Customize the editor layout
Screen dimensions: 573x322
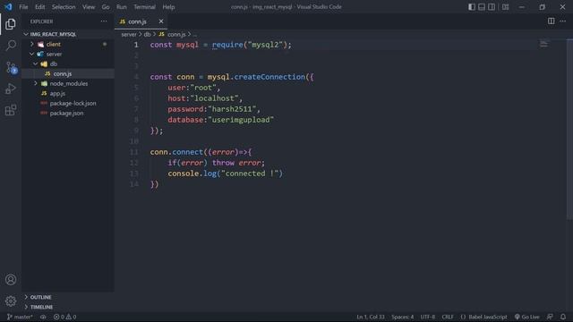point(505,7)
